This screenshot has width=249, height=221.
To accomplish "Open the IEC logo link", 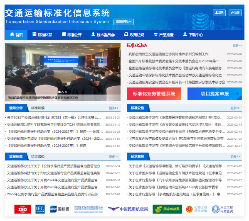I will tap(40, 209).
